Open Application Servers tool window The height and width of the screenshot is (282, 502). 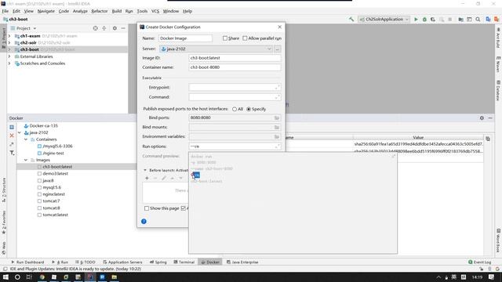122,262
